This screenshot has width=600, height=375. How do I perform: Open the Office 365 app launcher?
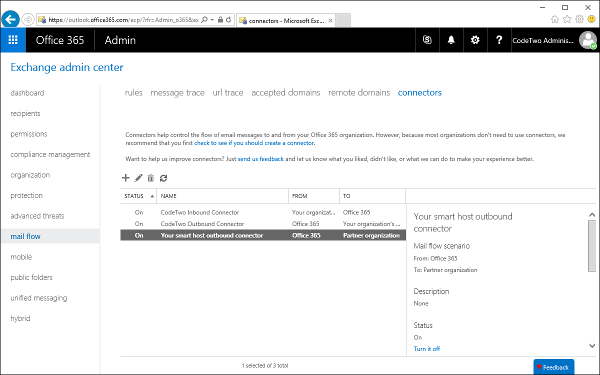click(13, 40)
